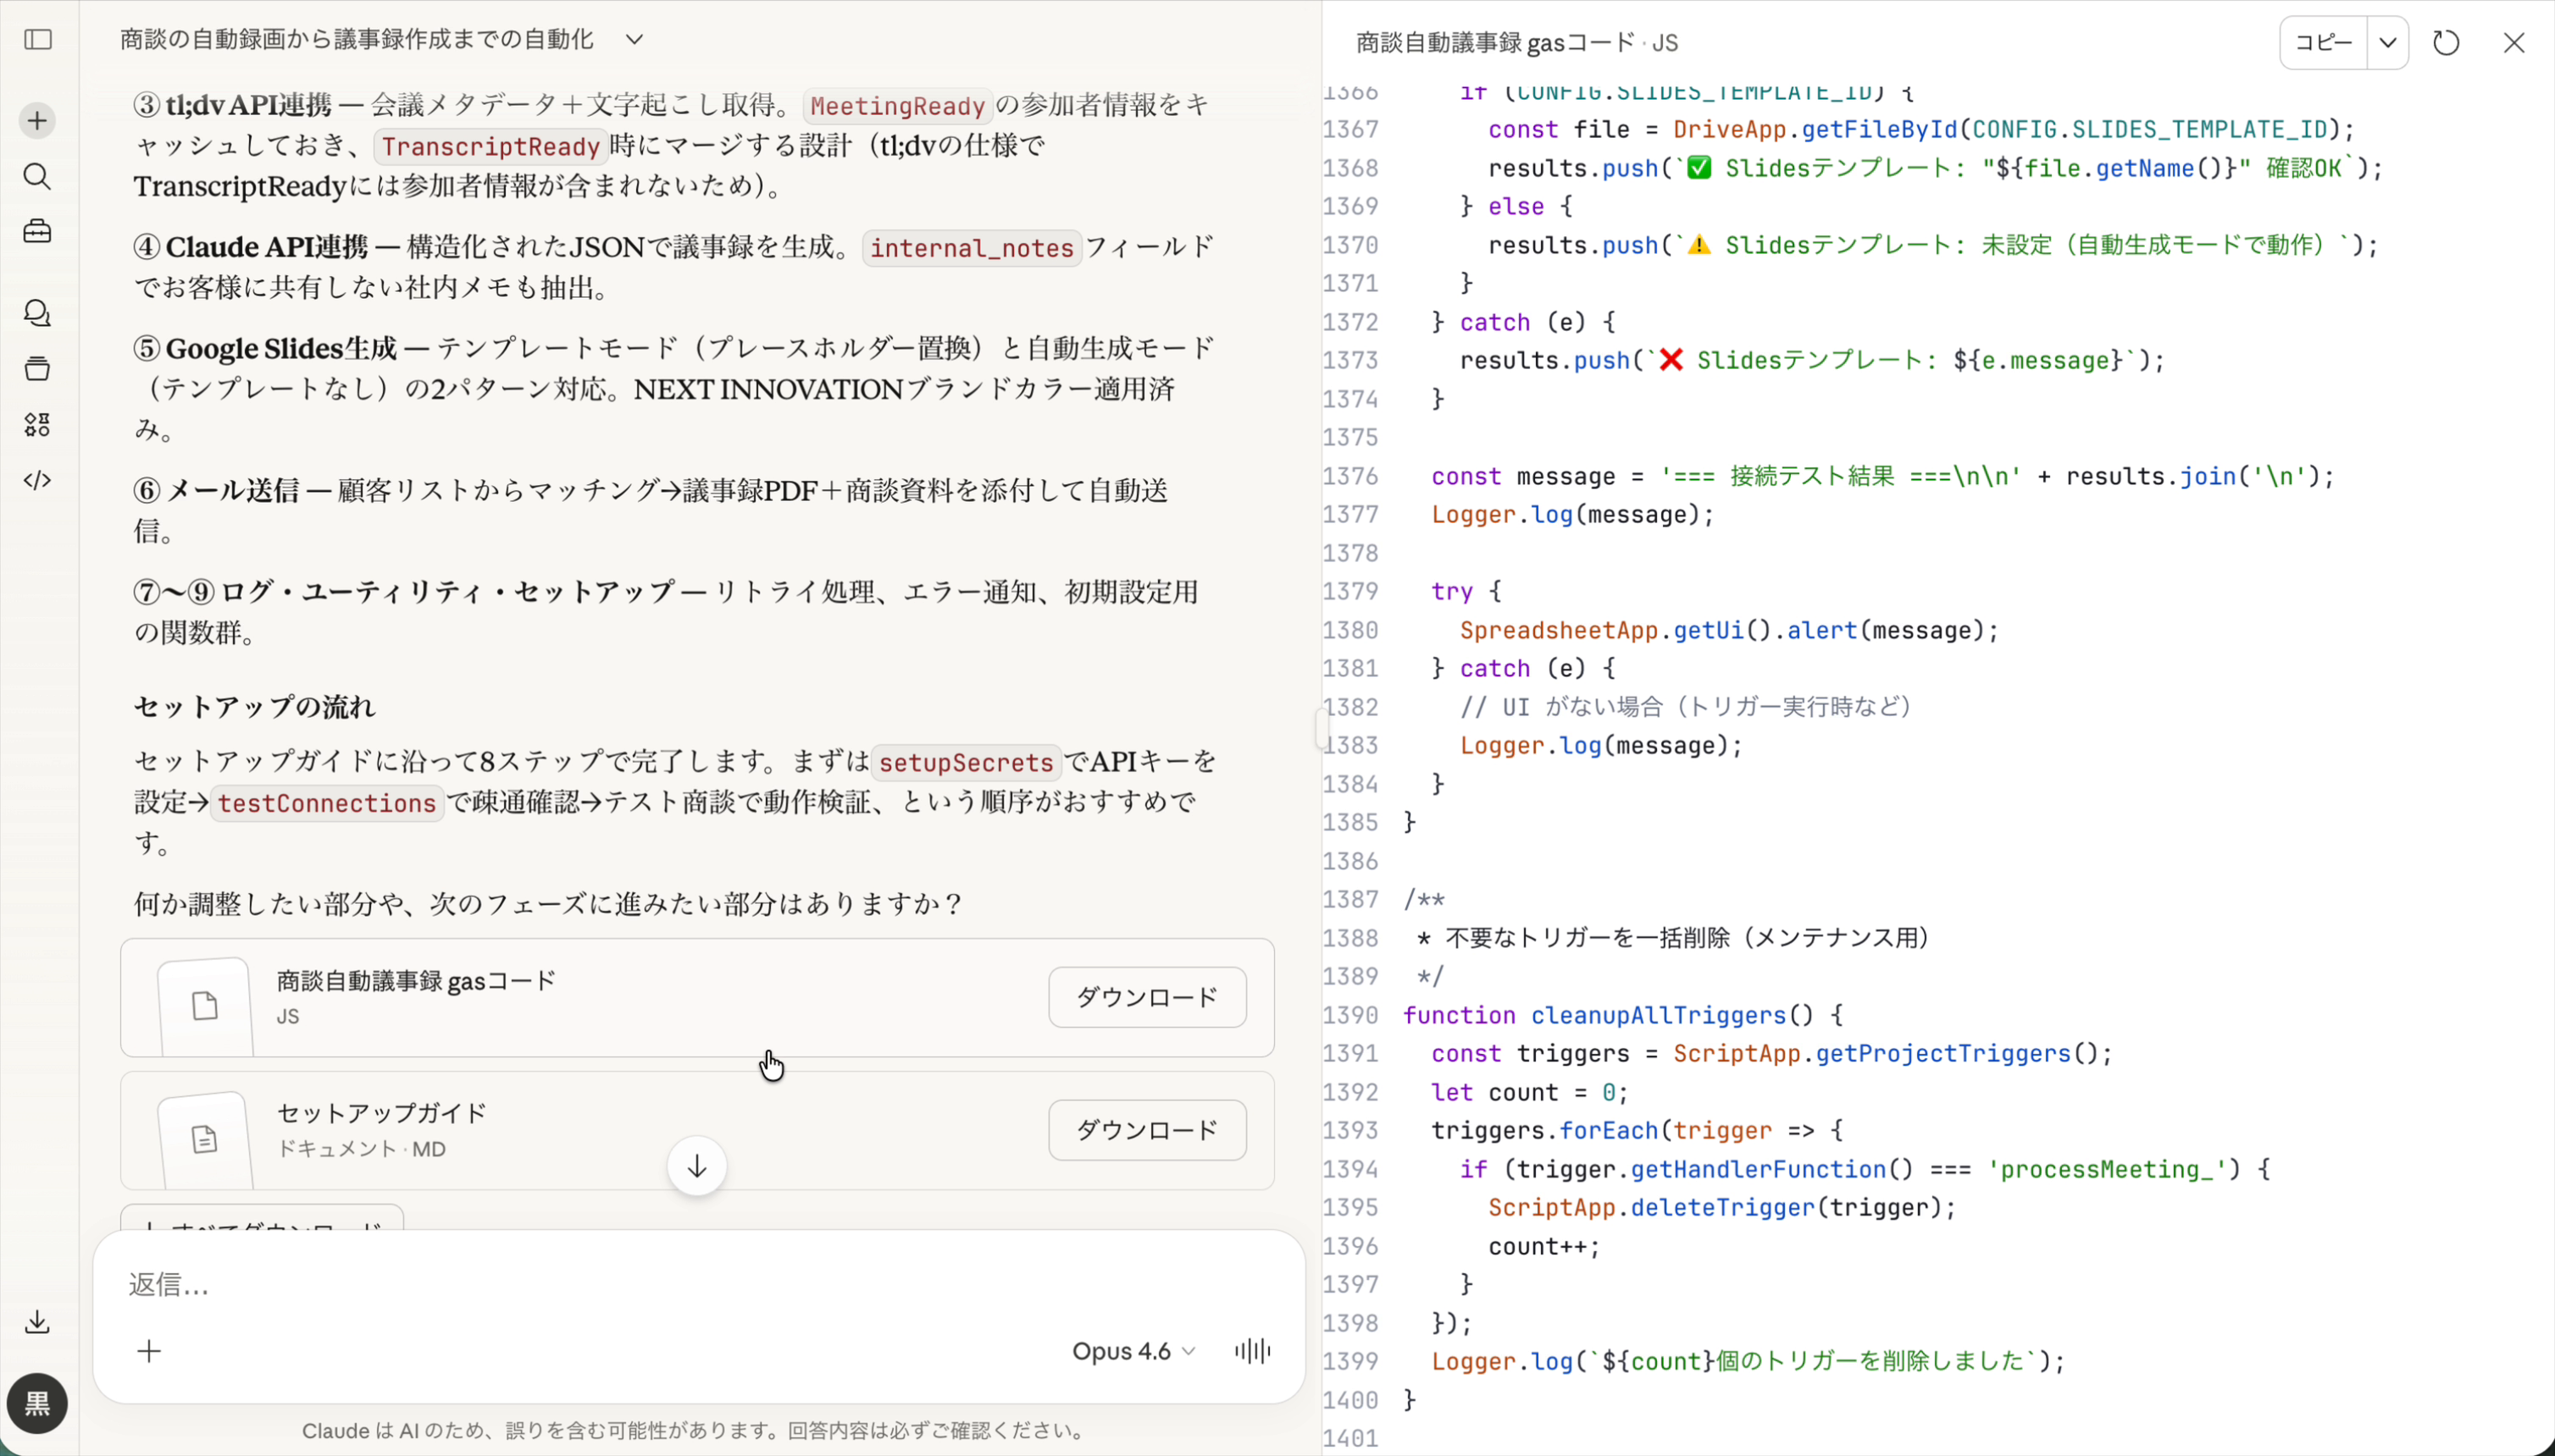Download the セットアップガイド document

point(1146,1130)
